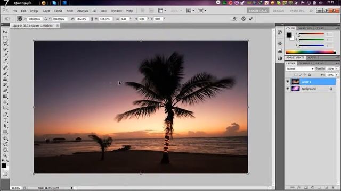Select the Essentials workspace
The height and width of the screenshot is (191, 341).
point(258,11)
